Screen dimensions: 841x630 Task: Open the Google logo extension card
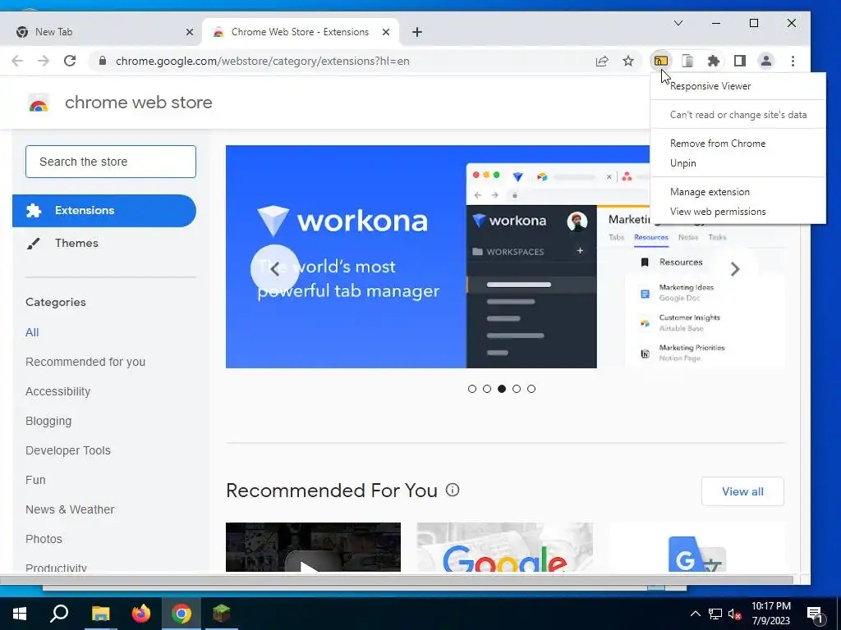[x=505, y=547]
